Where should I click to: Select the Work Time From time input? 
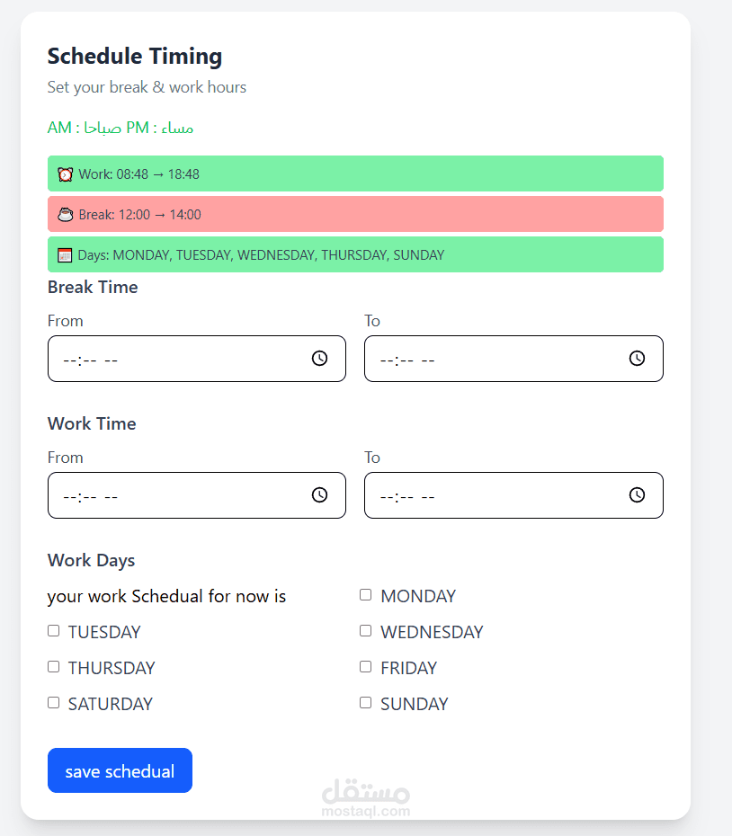180,495
